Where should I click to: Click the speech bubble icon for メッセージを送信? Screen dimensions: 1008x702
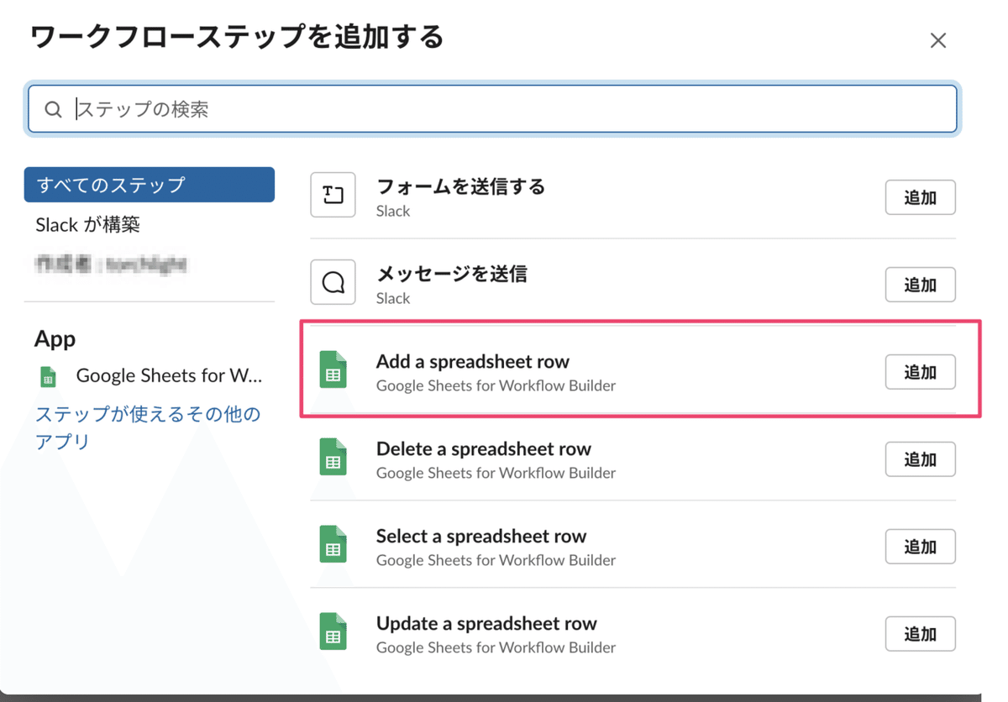(x=333, y=282)
